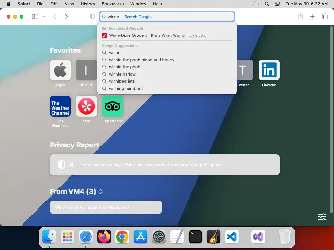This screenshot has width=334, height=250.
Task: Open the Help menu
Action: pyautogui.click(x=158, y=4)
